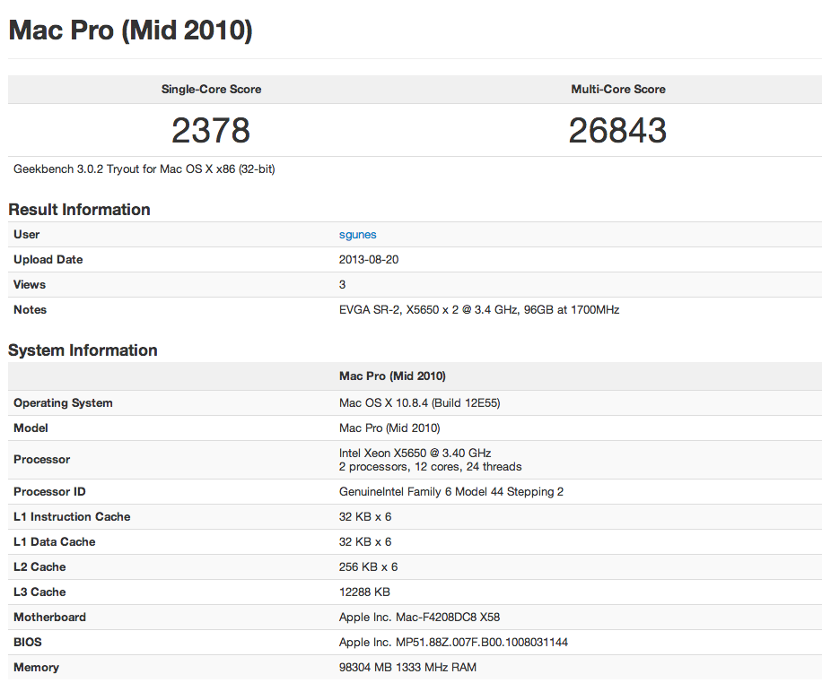Click the Mac Pro (Mid 2010) table header
The width and height of the screenshot is (822, 700).
click(392, 376)
